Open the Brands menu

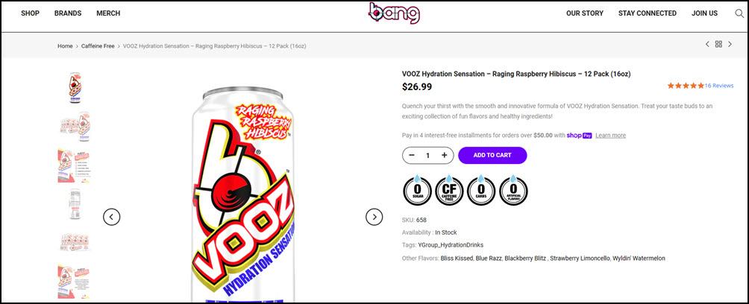pos(68,13)
